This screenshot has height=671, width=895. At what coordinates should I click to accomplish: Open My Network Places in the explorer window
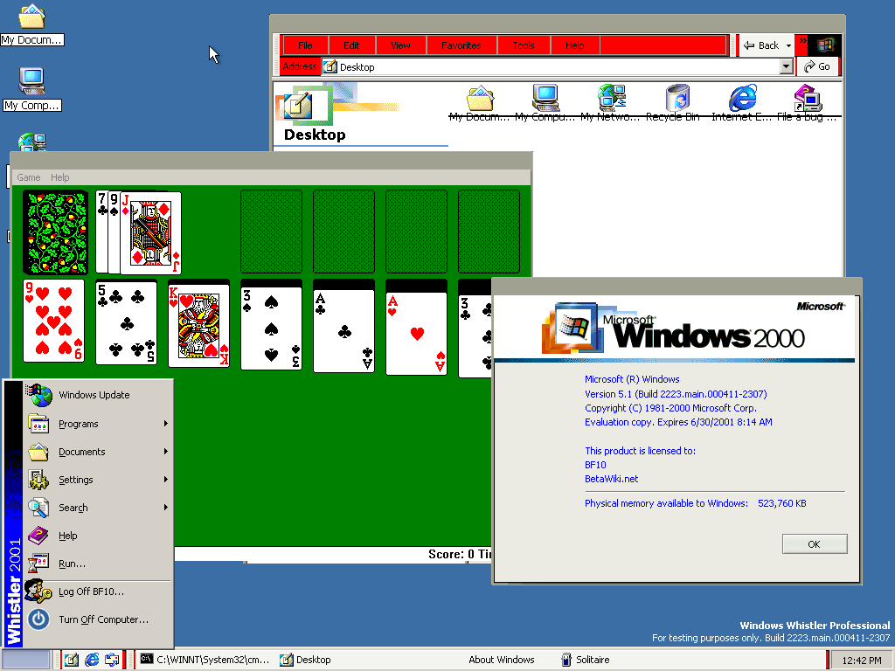click(x=611, y=103)
